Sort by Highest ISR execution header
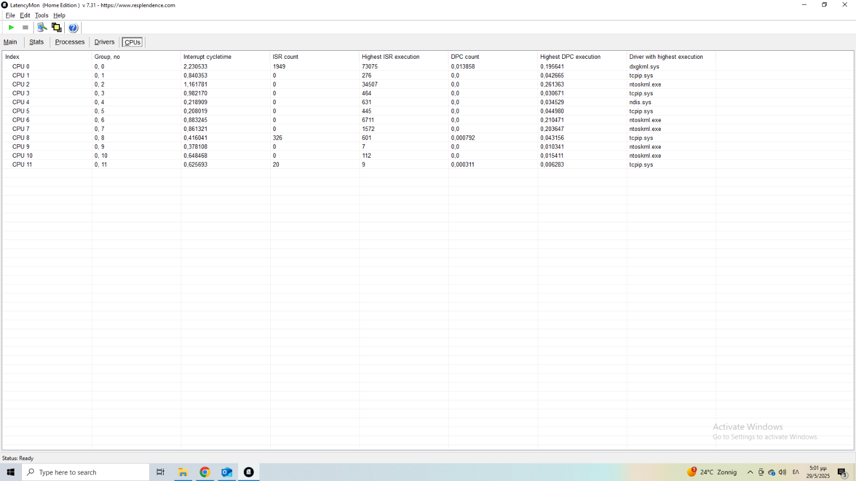Viewport: 856px width, 481px height. click(404, 57)
